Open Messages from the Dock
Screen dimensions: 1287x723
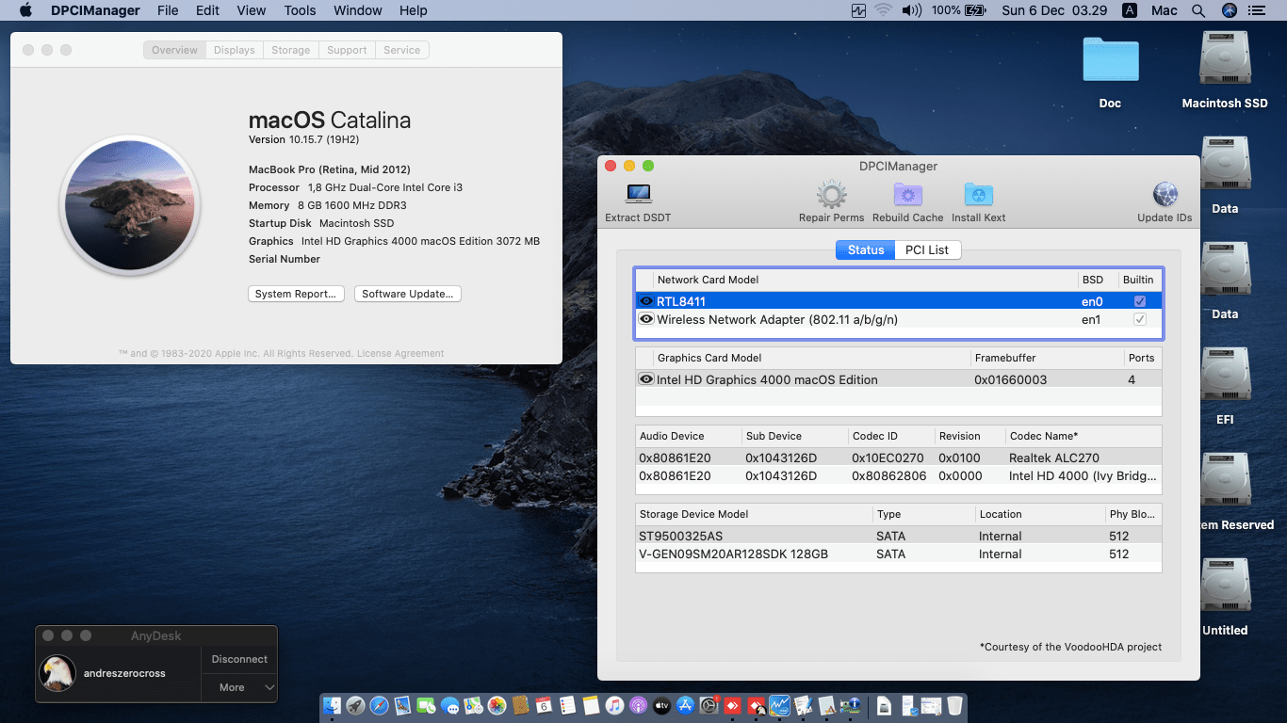(x=449, y=705)
